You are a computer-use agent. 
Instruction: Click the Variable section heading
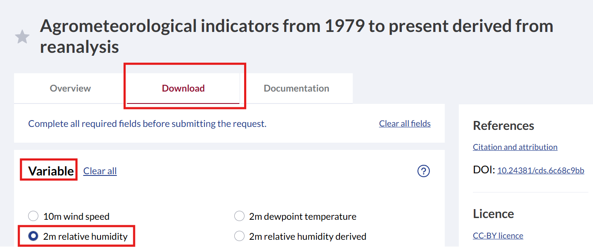point(51,171)
